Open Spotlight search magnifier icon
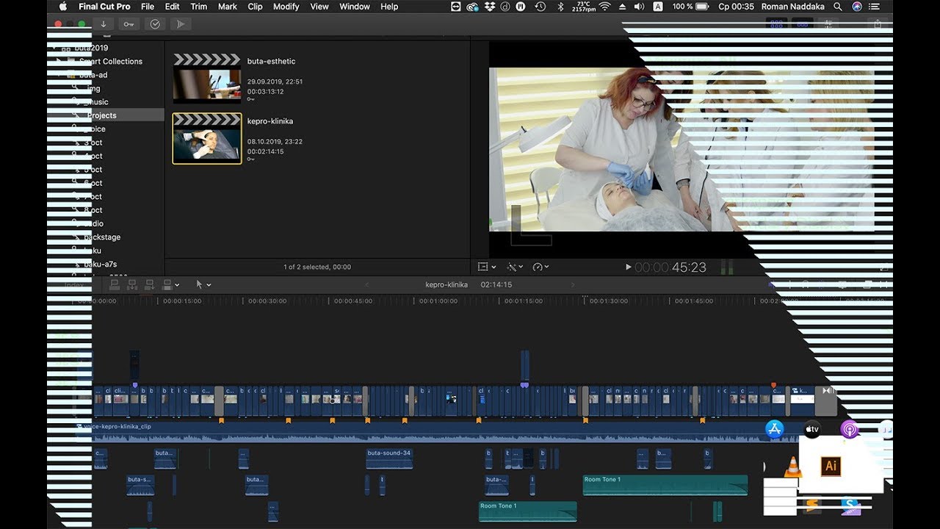Viewport: 940px width, 529px height. 838,7
